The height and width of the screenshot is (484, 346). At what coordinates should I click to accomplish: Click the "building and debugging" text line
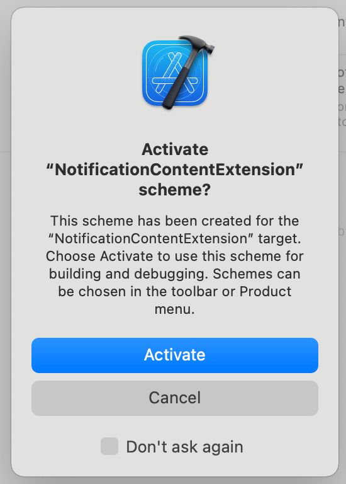pyautogui.click(x=175, y=274)
